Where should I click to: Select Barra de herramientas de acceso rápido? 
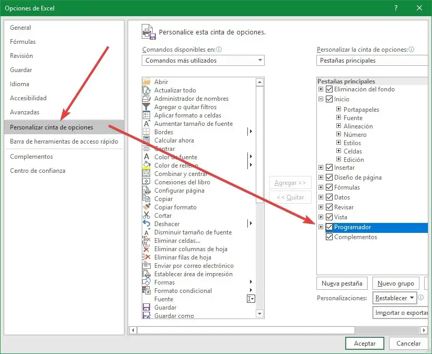[64, 141]
